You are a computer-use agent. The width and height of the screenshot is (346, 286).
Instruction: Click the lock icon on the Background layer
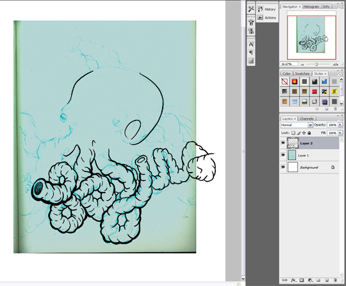pos(333,167)
